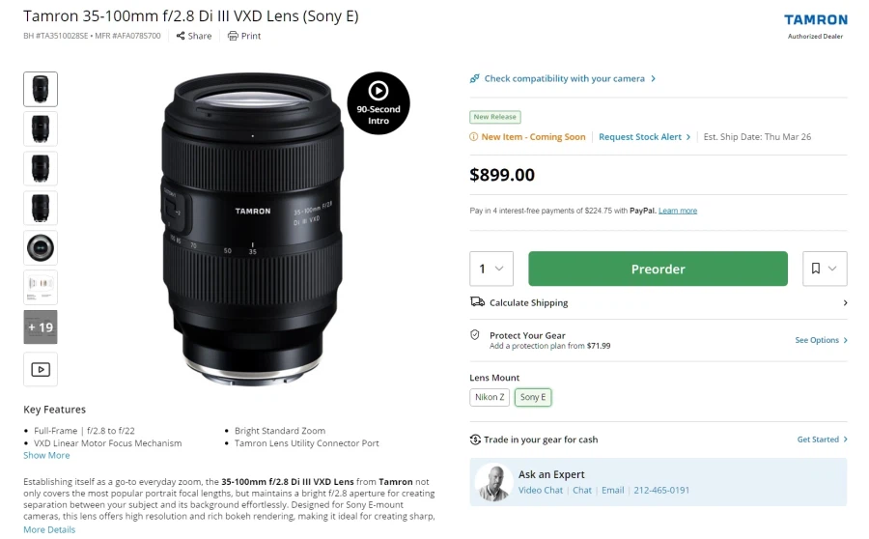Image resolution: width=869 pixels, height=539 pixels.
Task: Click the Print icon
Action: pyautogui.click(x=233, y=36)
